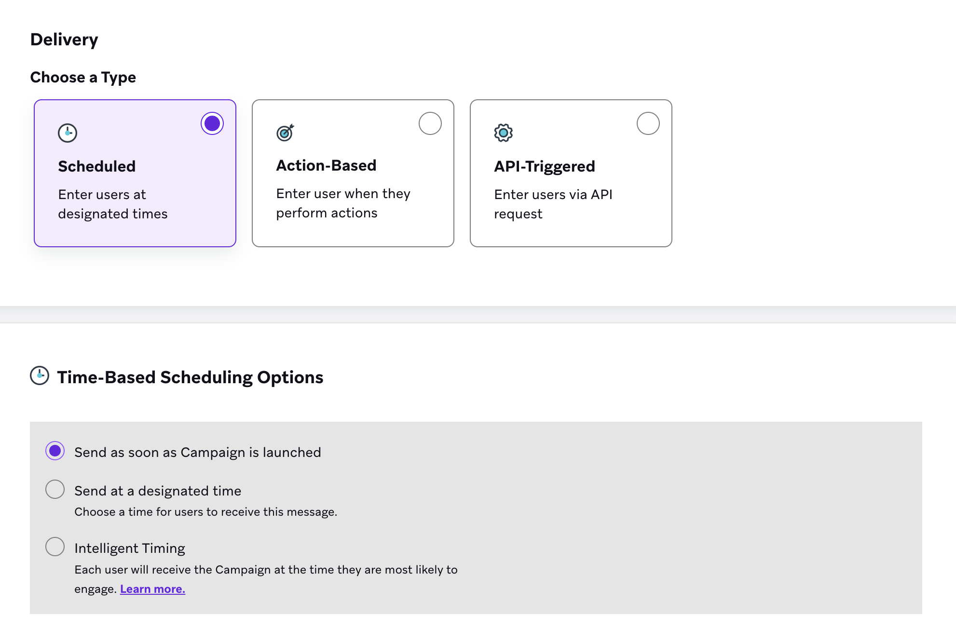Click the clock icon in Scheduled card
The height and width of the screenshot is (642, 956).
[68, 133]
